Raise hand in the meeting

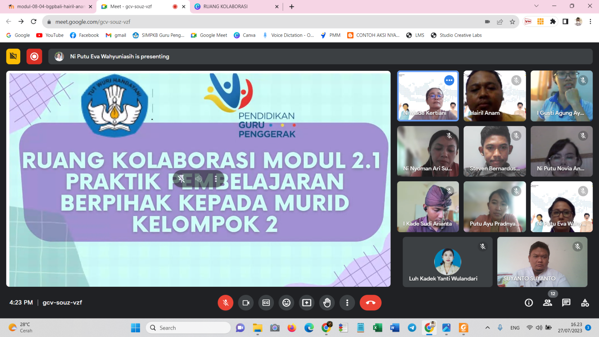pyautogui.click(x=327, y=303)
